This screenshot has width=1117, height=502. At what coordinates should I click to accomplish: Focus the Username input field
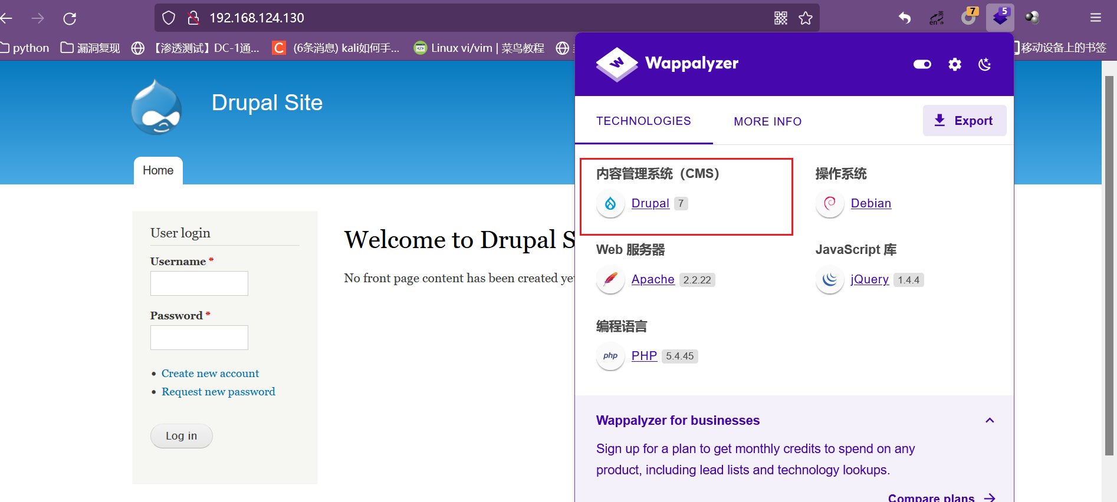(x=199, y=283)
